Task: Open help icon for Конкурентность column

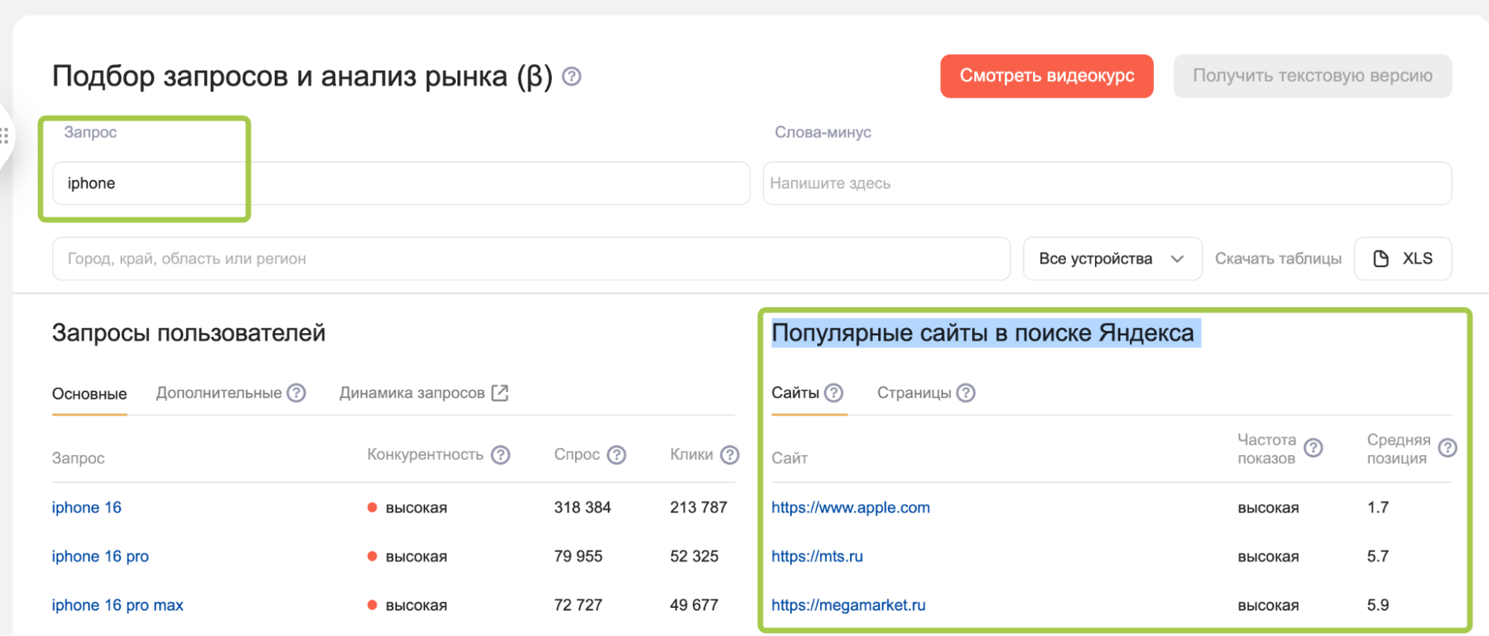Action: 501,454
